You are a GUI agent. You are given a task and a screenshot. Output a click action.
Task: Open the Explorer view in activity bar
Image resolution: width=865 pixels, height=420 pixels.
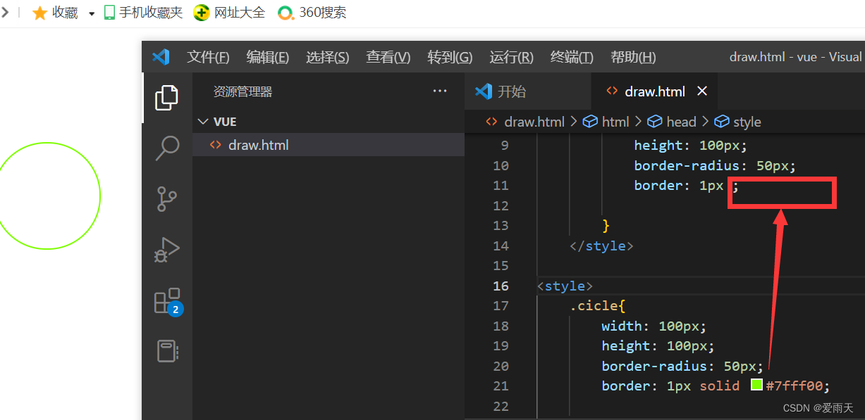[166, 98]
